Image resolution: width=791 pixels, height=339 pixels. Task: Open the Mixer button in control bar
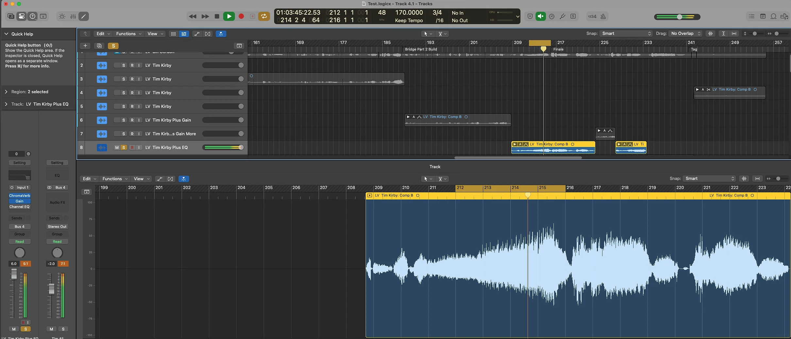point(73,16)
